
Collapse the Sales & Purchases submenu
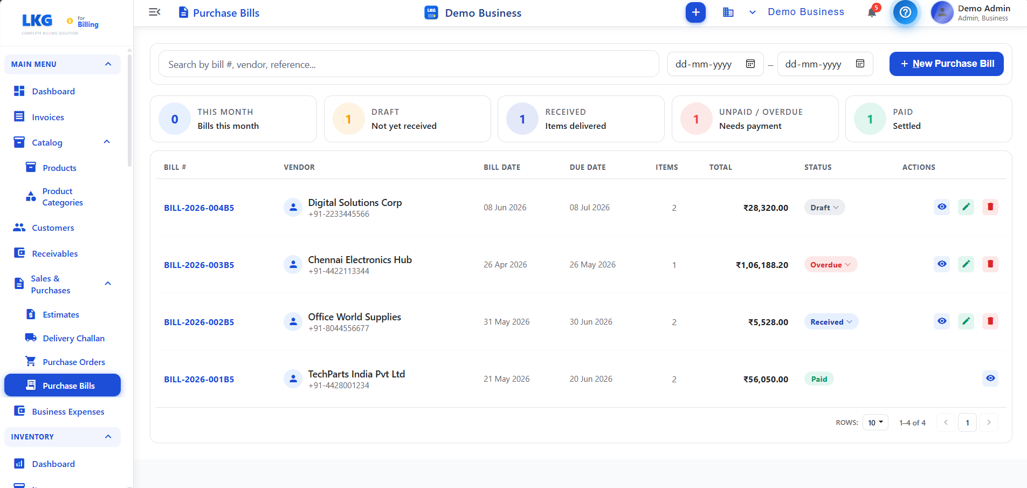pos(108,284)
